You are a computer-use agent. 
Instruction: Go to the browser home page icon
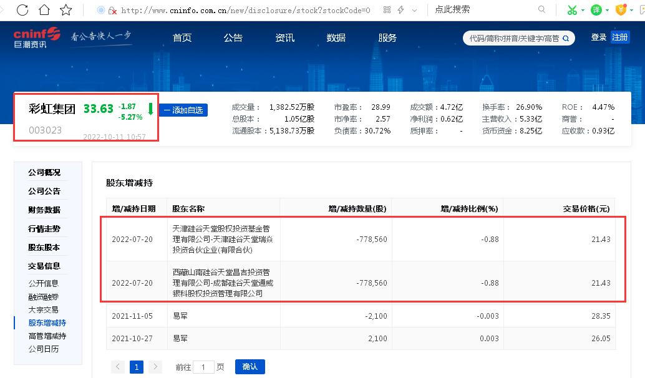tap(44, 10)
